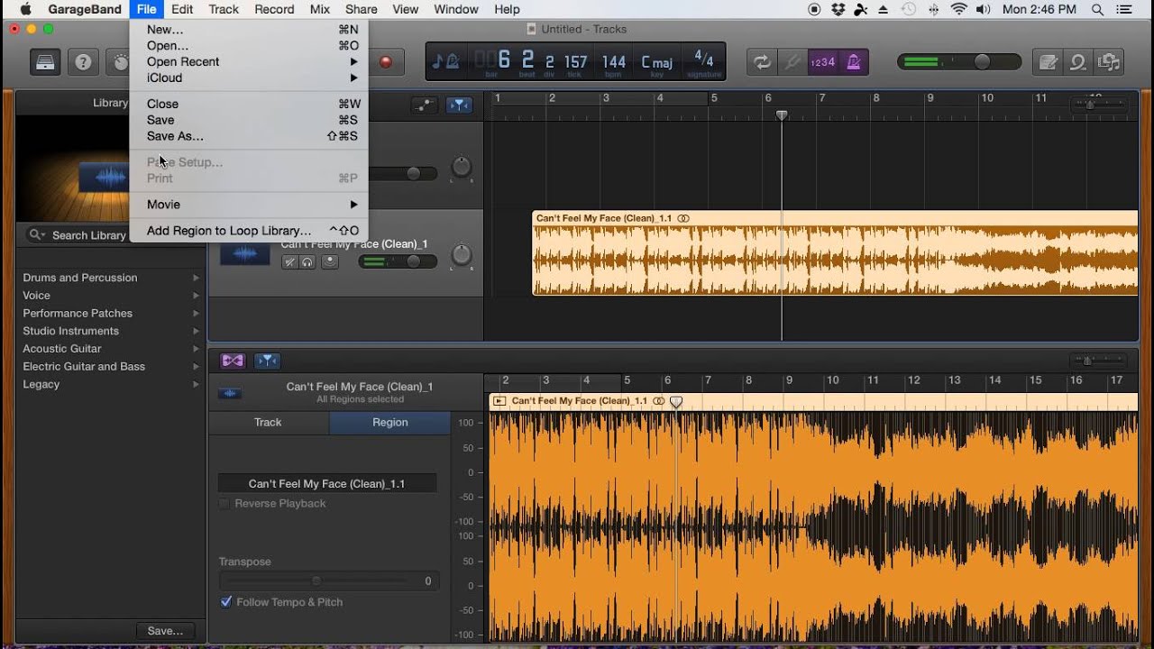Choose Open... from the File menu
The width and height of the screenshot is (1154, 649).
(249, 45)
